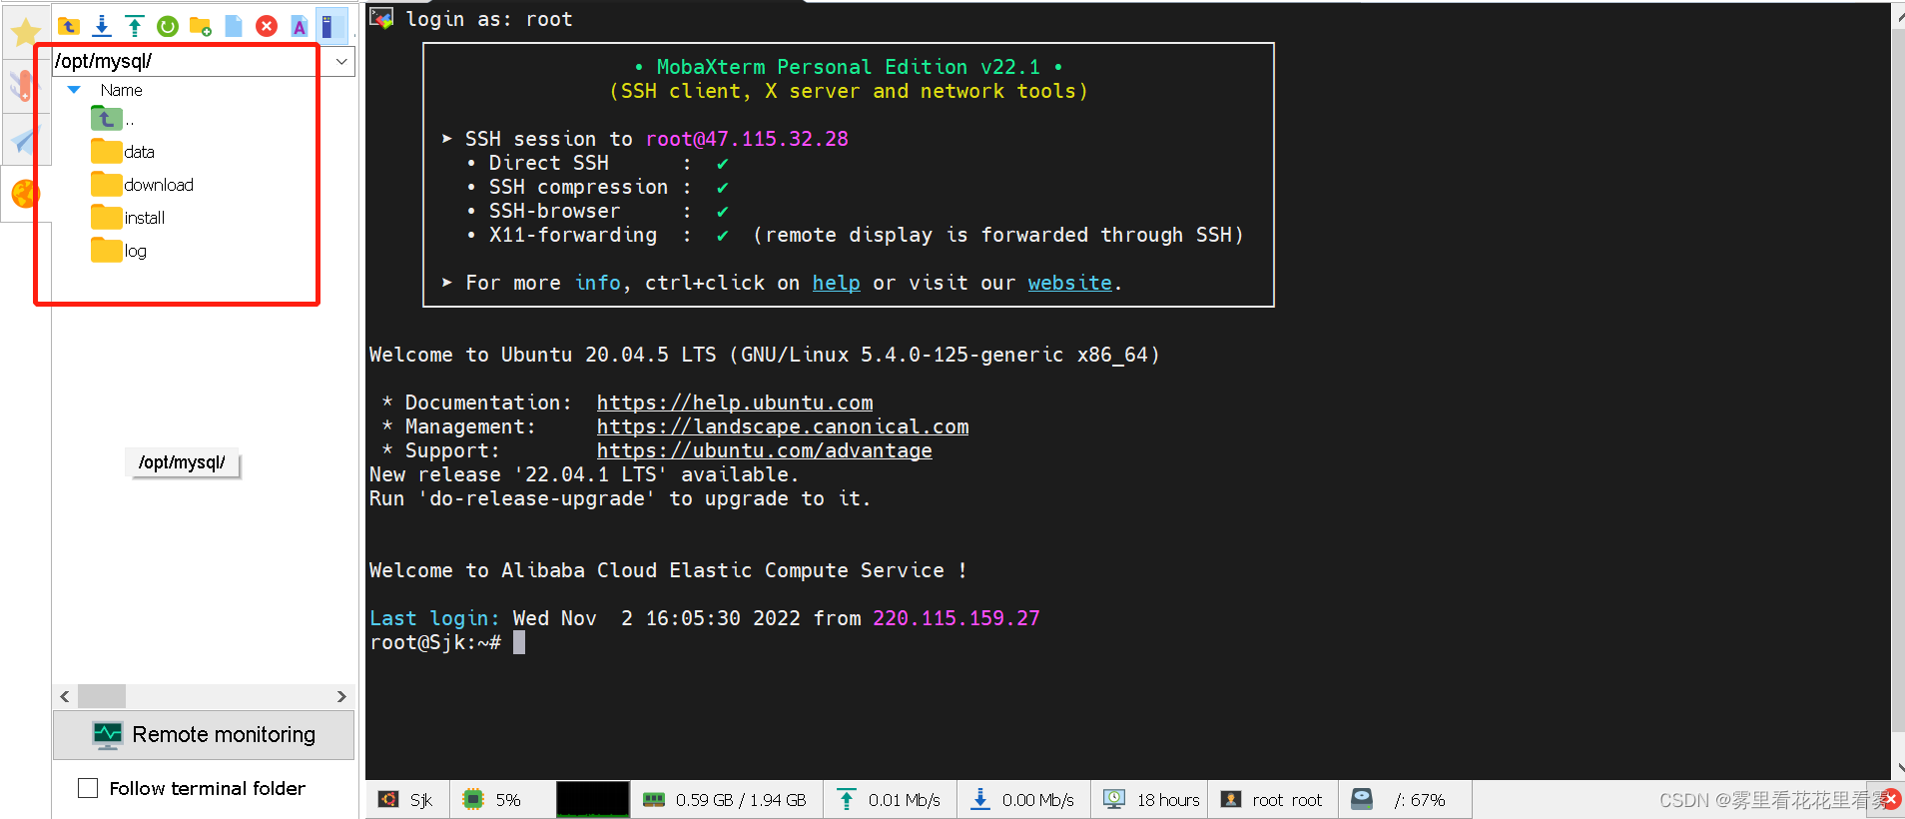Open the parent '..' folder entry
Screen dimensions: 1905x819
pyautogui.click(x=112, y=119)
